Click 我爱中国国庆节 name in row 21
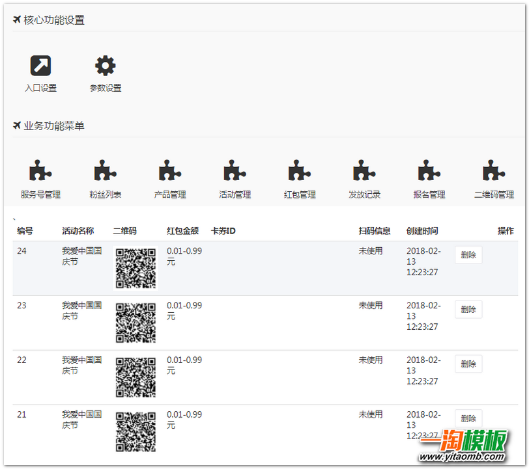 82,420
